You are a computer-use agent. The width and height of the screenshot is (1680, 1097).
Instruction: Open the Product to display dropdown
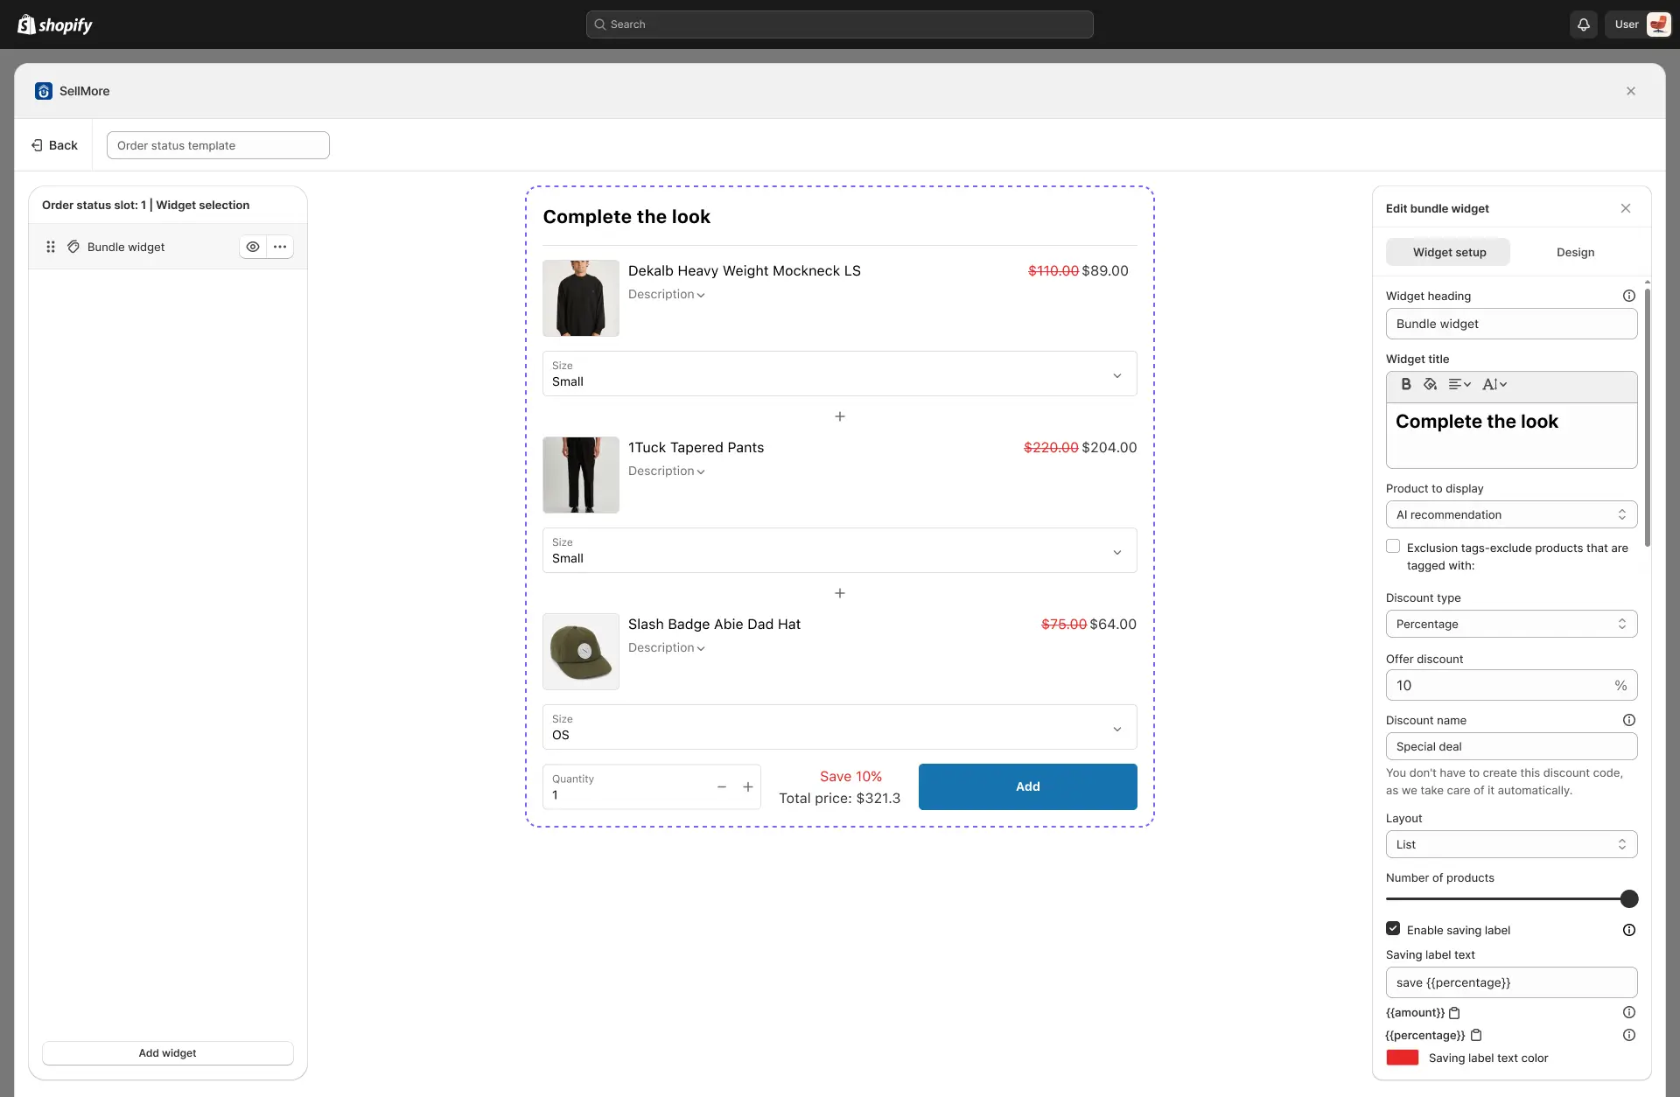[x=1511, y=514]
